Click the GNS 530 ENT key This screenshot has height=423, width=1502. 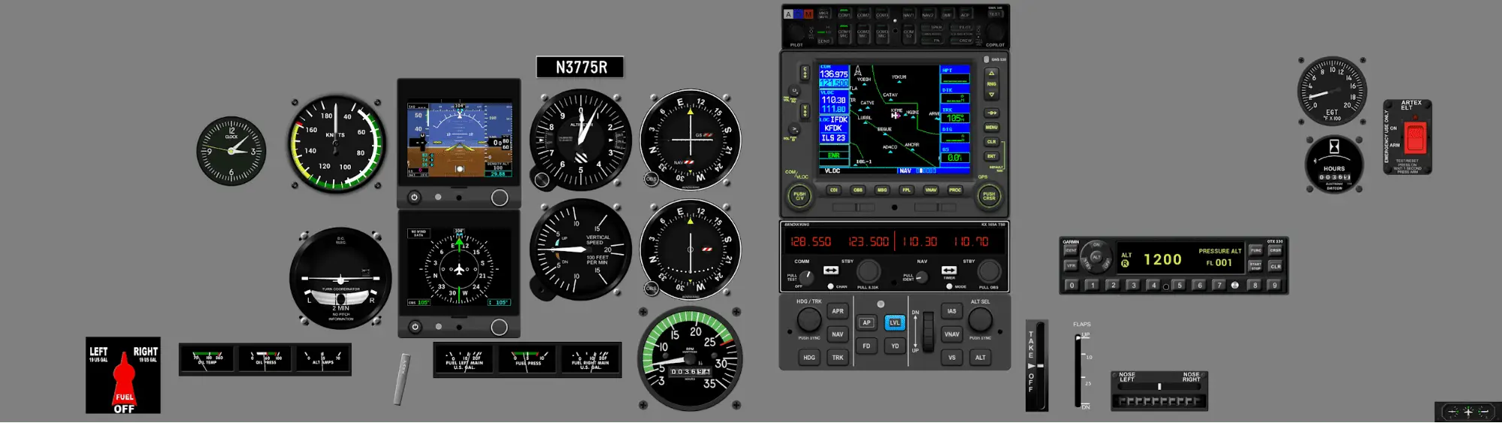(x=992, y=156)
